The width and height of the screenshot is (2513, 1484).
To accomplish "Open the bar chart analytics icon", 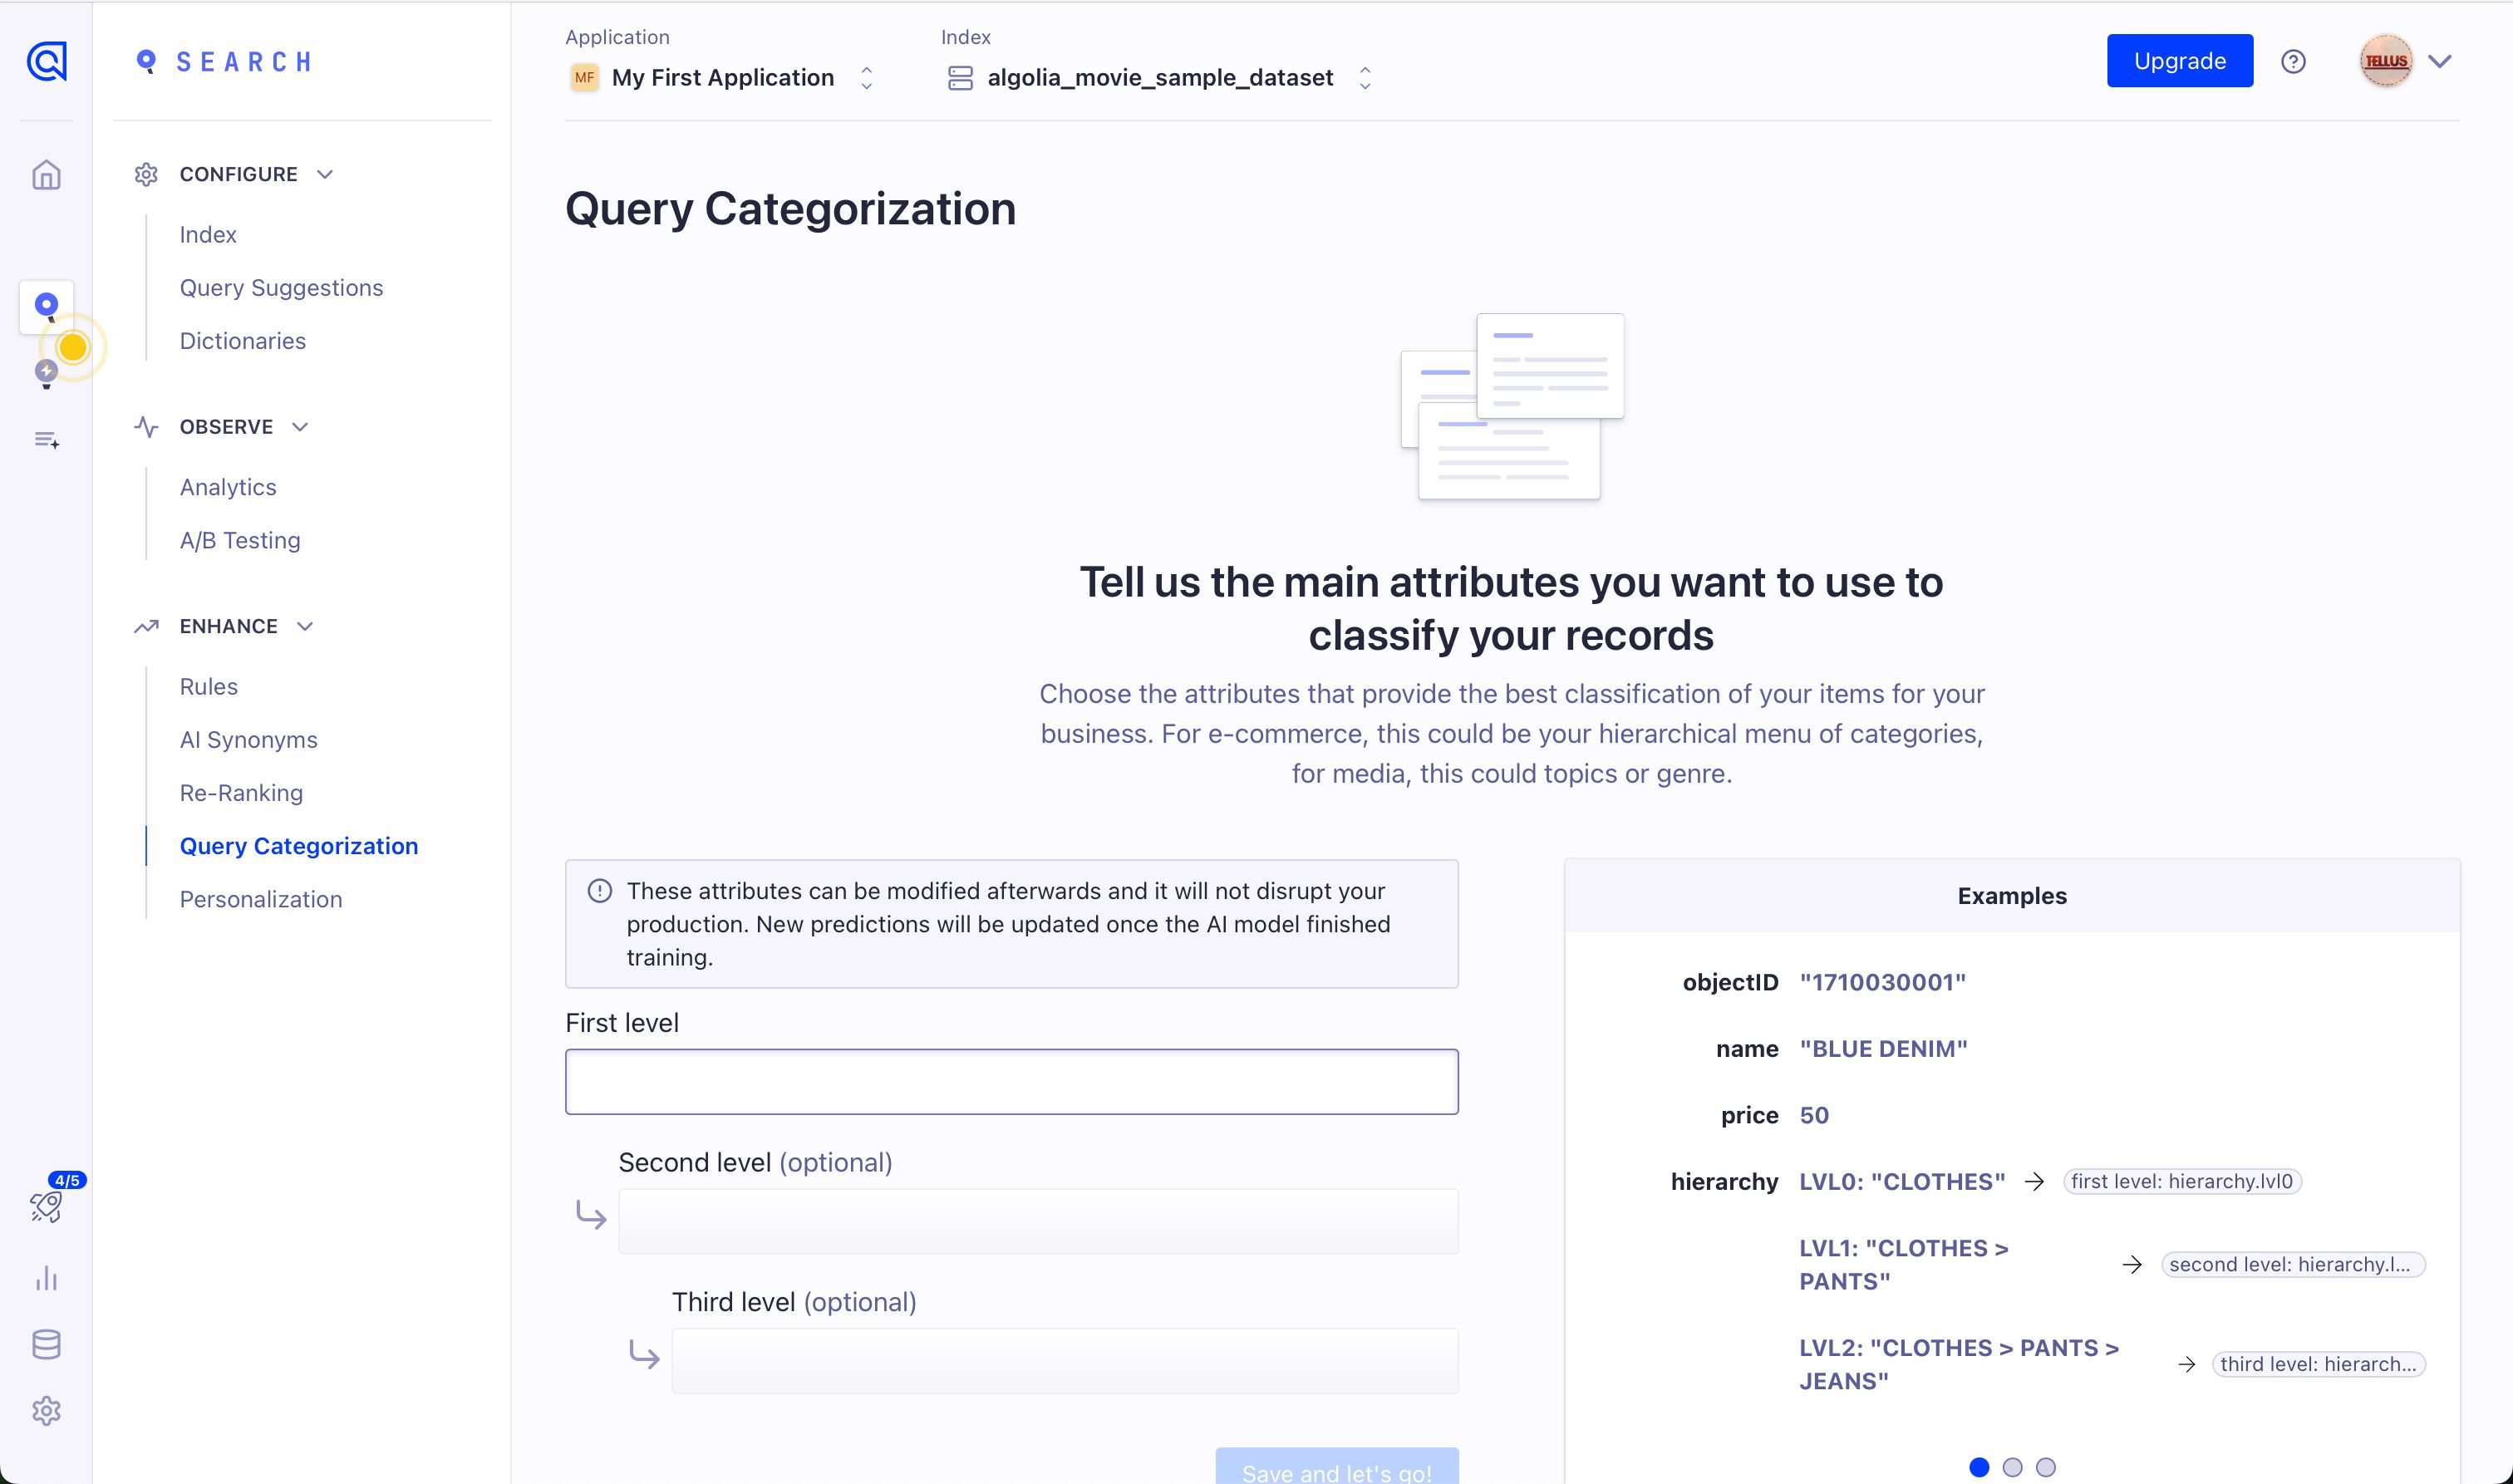I will point(46,1278).
